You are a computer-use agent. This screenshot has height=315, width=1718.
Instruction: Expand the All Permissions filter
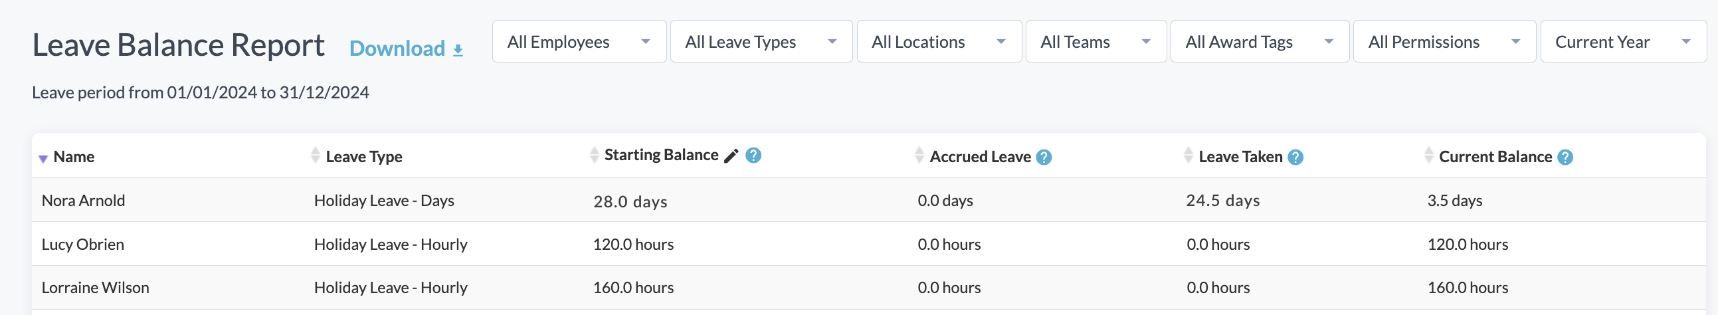tap(1443, 41)
